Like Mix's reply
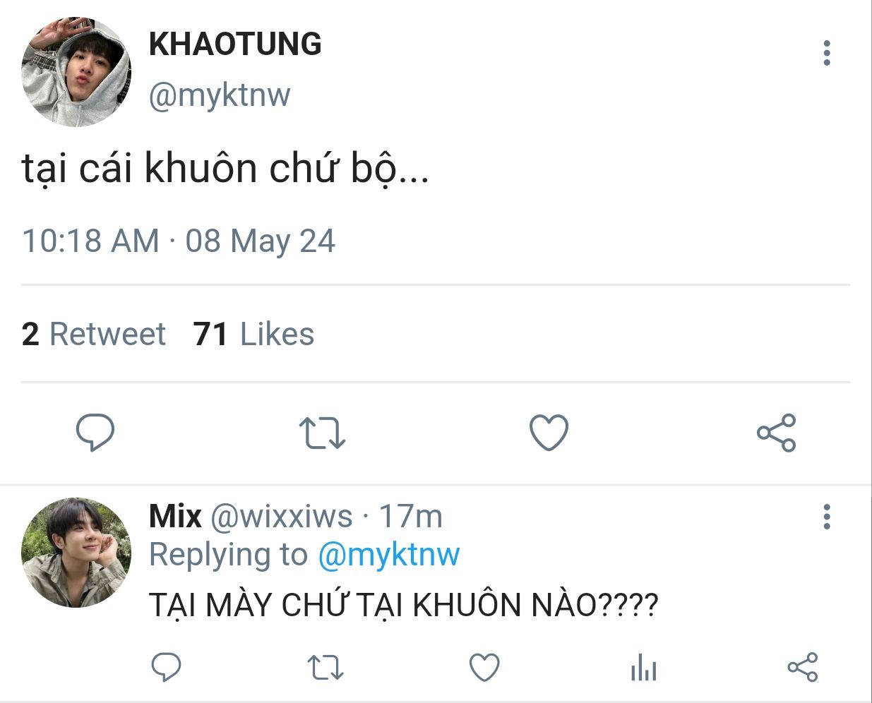The image size is (872, 703). coord(484,668)
